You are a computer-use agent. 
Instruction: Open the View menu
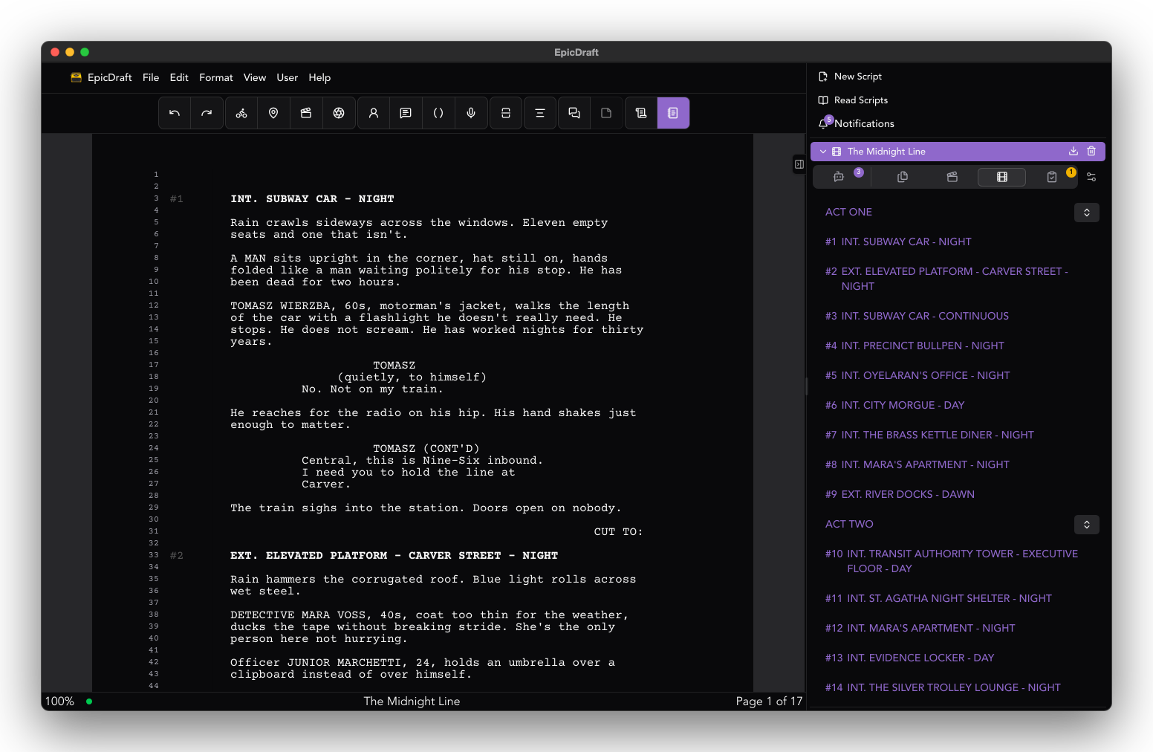(255, 77)
